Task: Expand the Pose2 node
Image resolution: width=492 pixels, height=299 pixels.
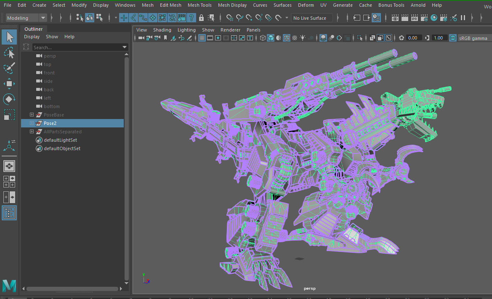Action: (x=32, y=123)
